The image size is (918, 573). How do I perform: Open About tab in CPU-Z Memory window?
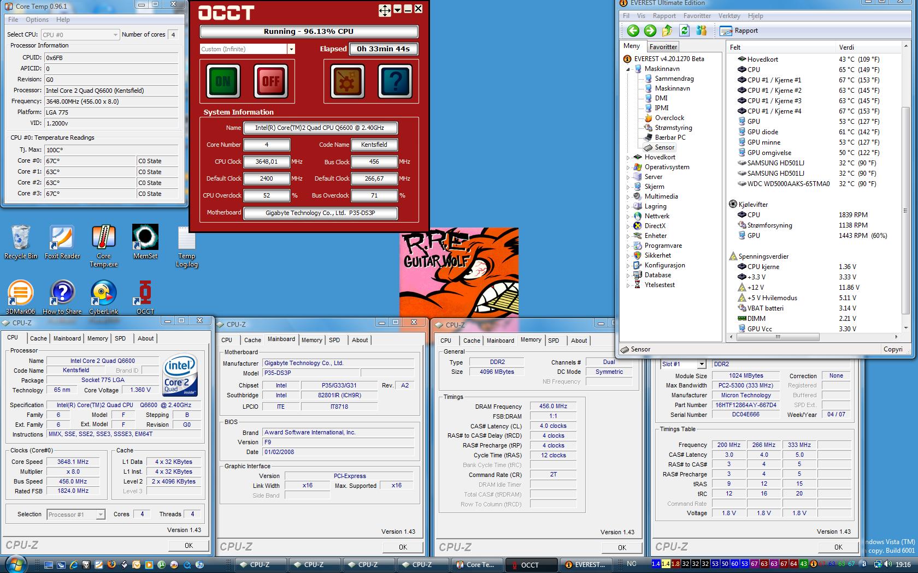click(579, 341)
